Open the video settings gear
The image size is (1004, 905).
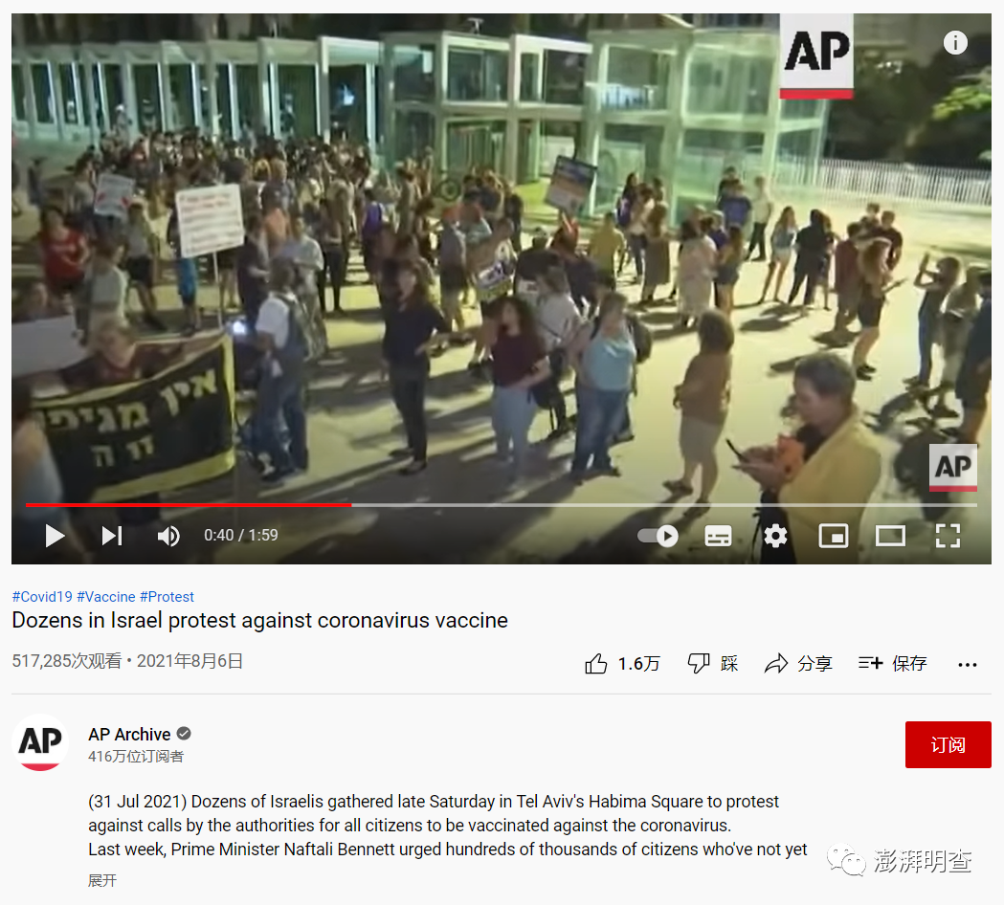pos(775,536)
